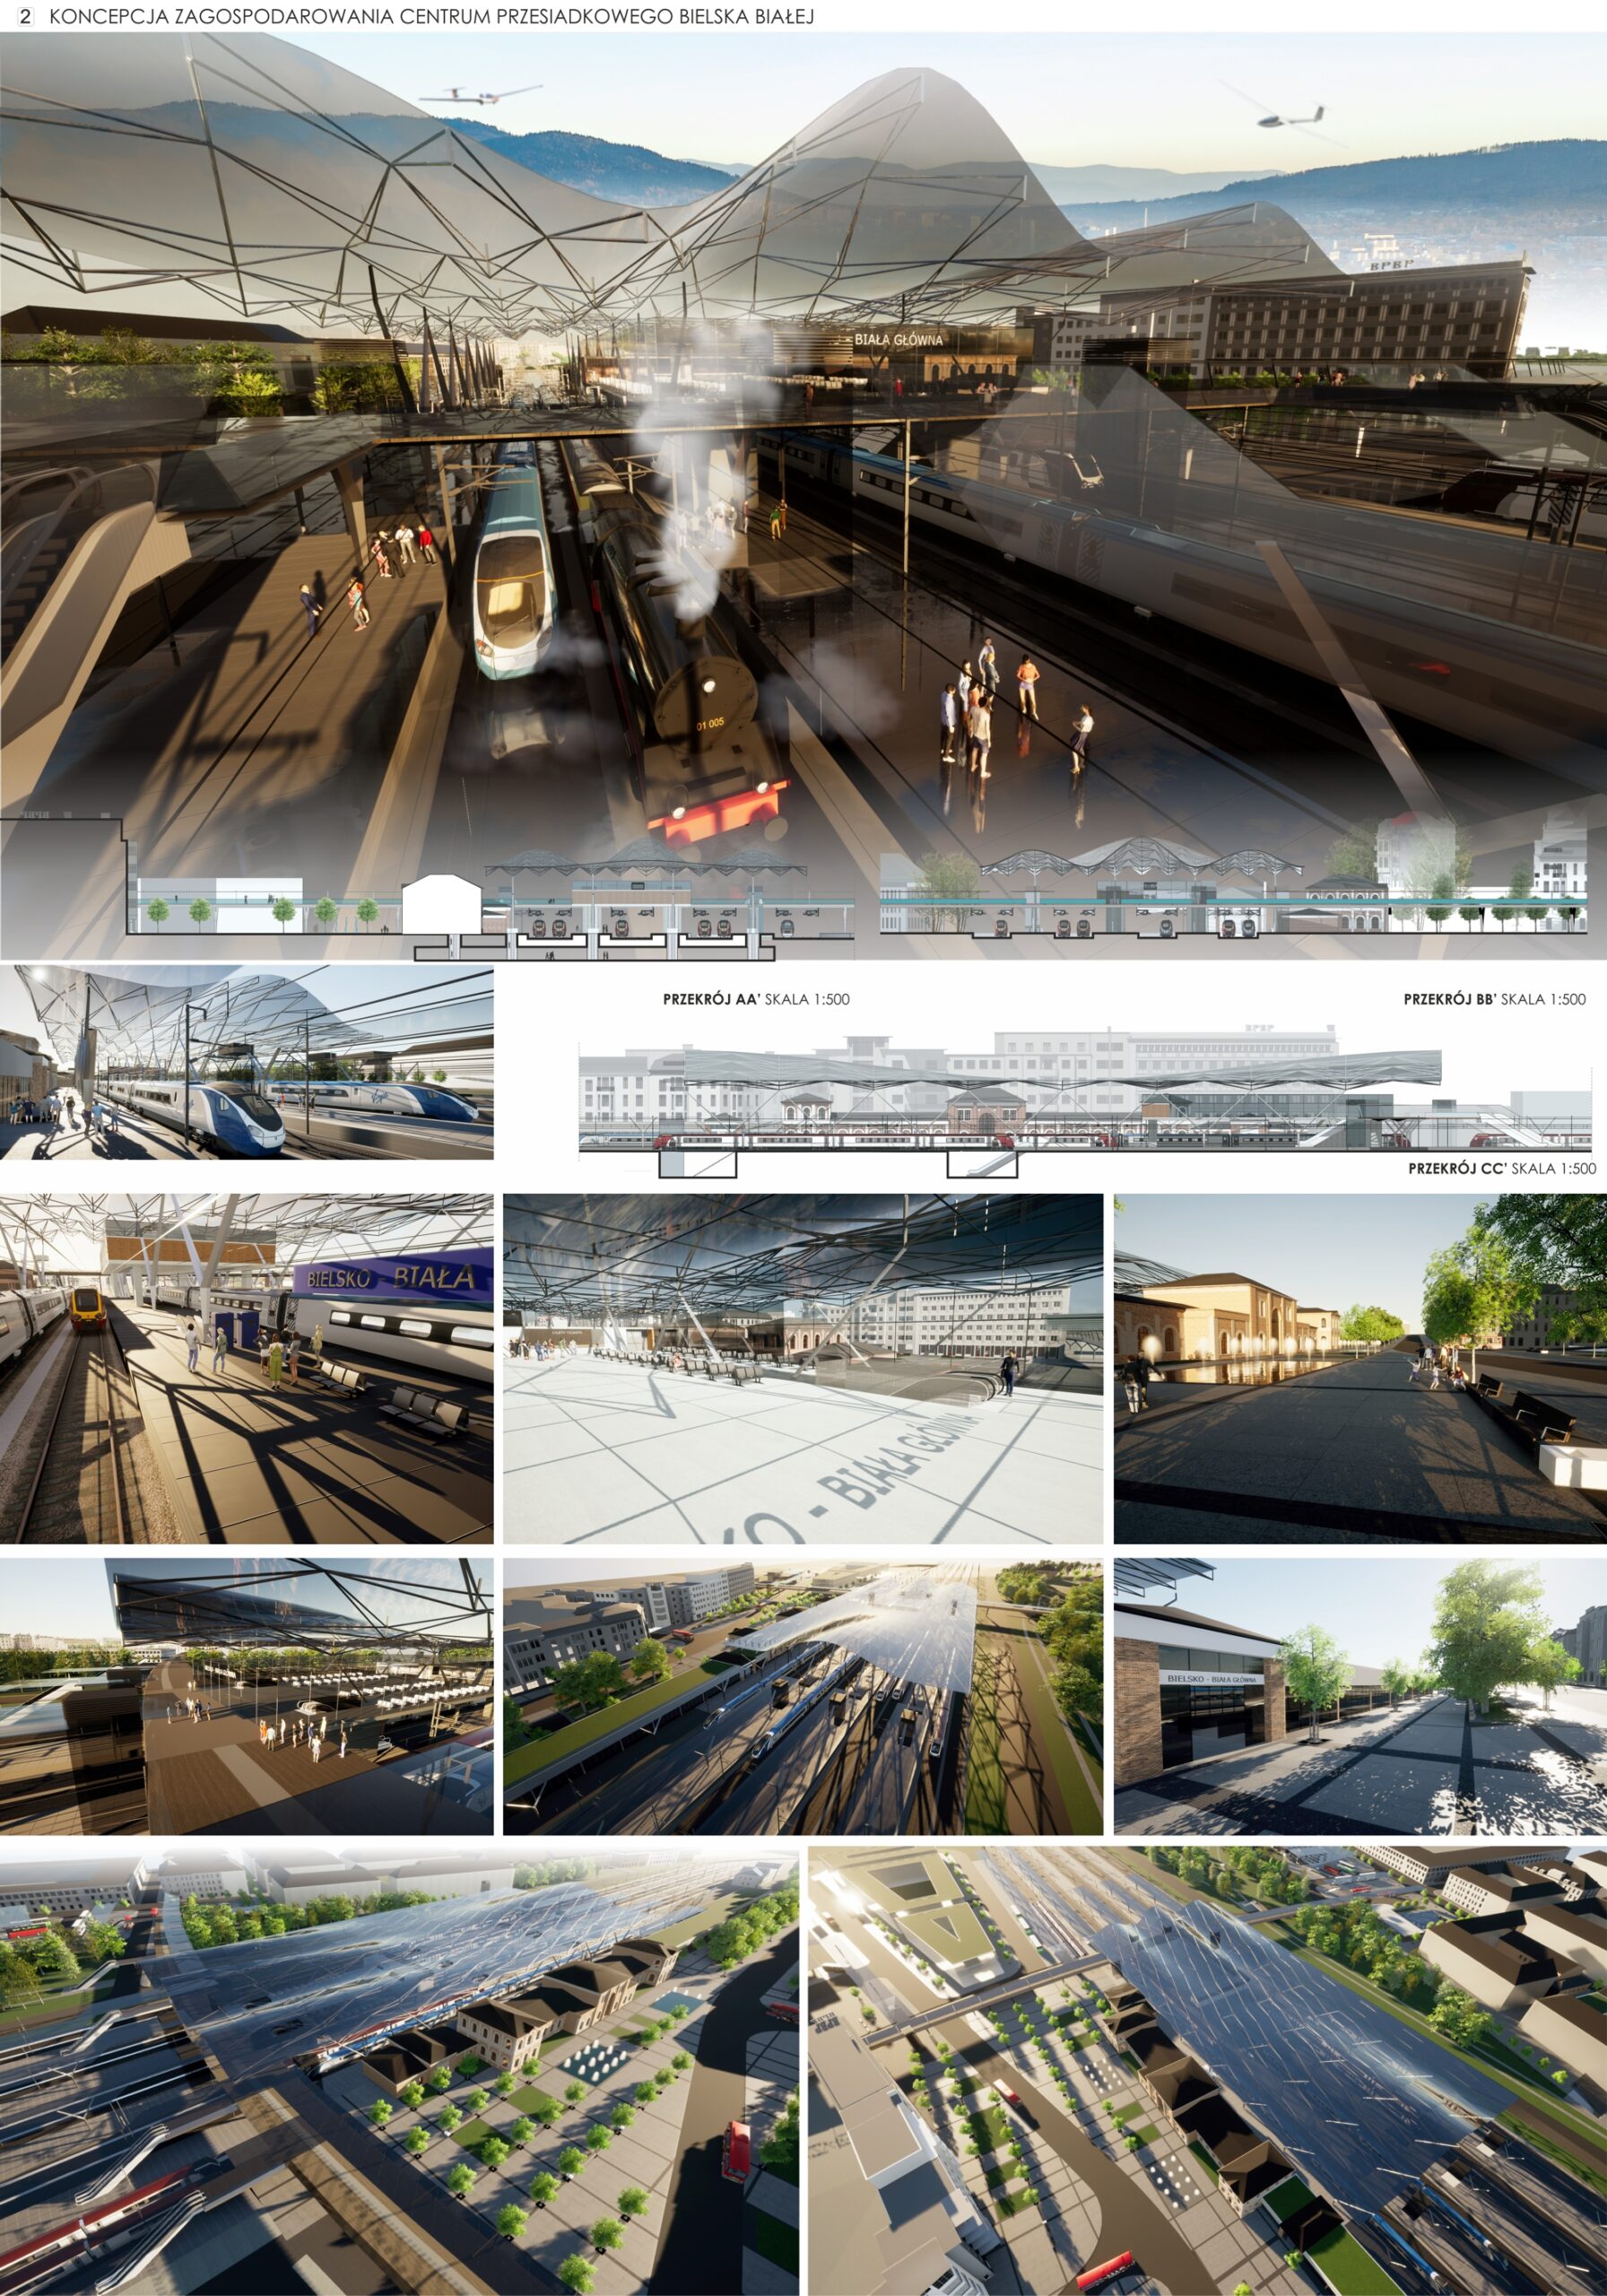
Task: Select the render of blue high-speed trains
Action: coord(246,1062)
